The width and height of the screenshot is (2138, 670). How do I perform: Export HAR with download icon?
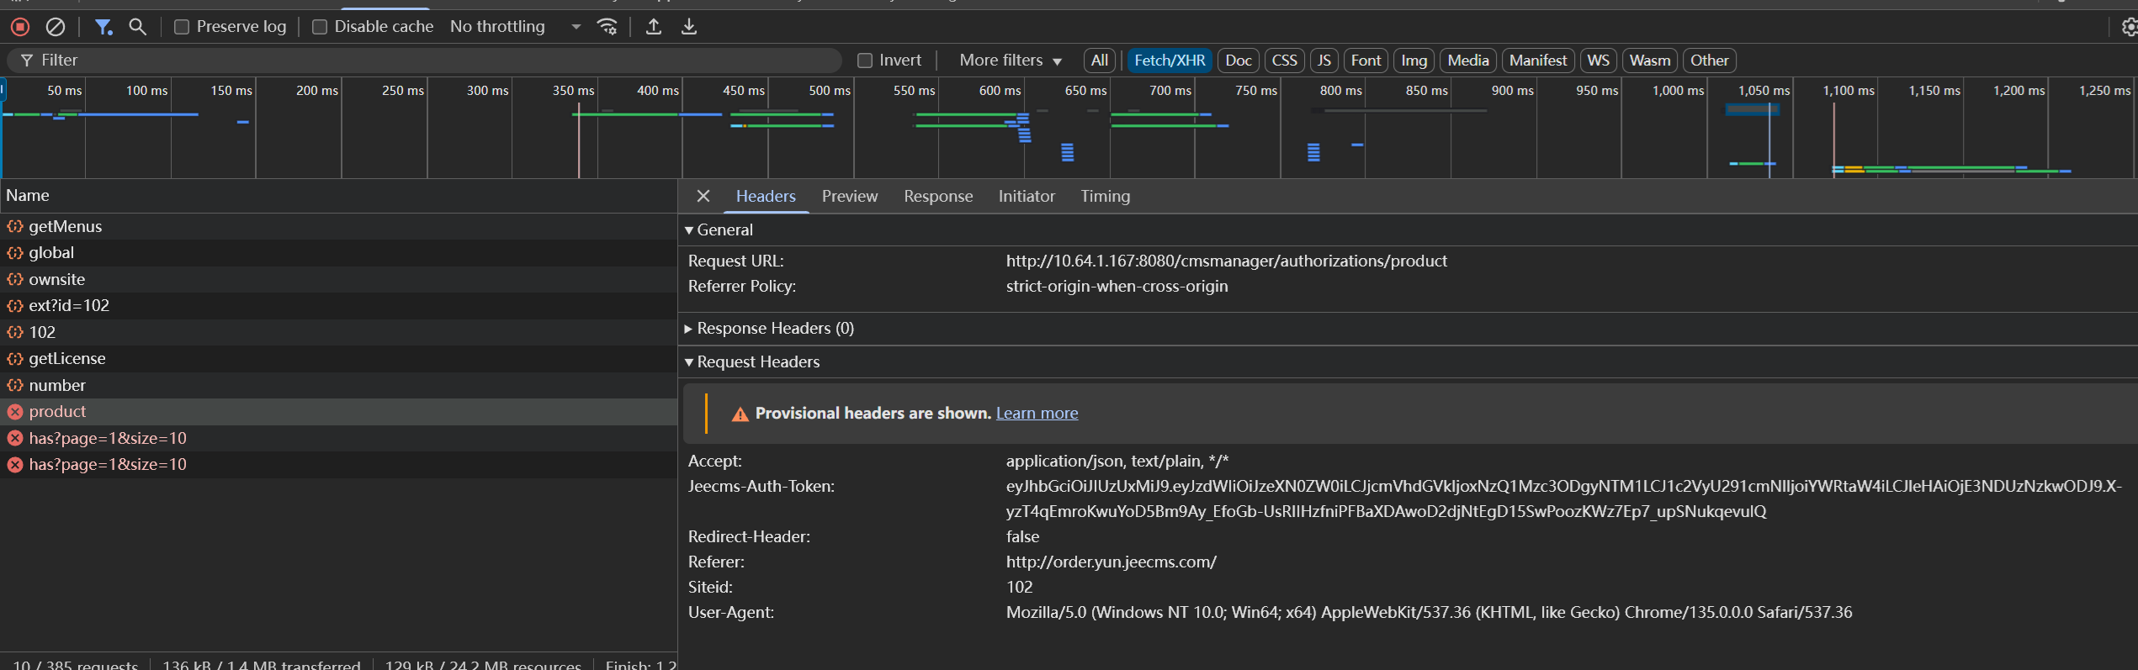[688, 27]
